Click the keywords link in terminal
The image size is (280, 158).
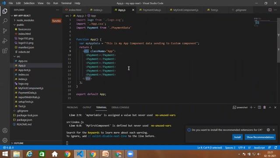click(93, 133)
